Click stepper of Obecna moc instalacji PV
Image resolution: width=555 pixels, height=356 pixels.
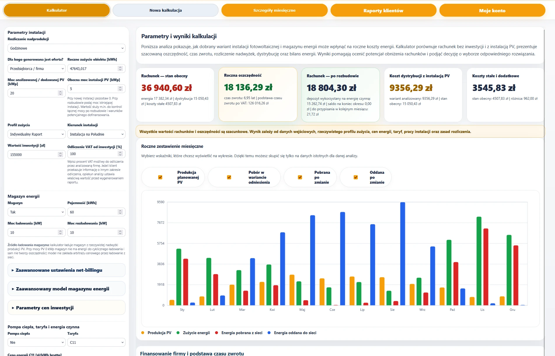point(120,89)
